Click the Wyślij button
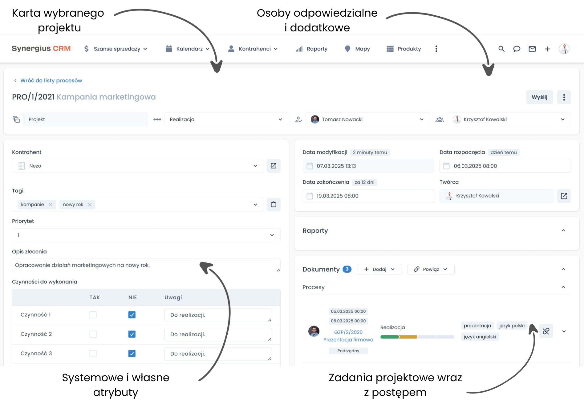 point(539,97)
